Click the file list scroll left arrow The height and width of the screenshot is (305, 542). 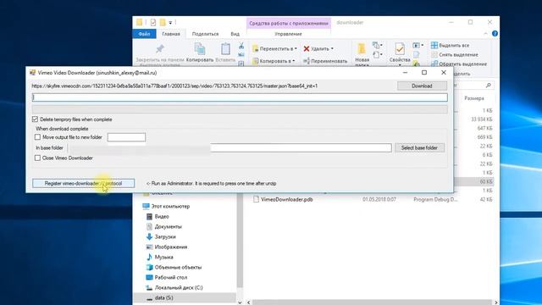click(x=248, y=302)
